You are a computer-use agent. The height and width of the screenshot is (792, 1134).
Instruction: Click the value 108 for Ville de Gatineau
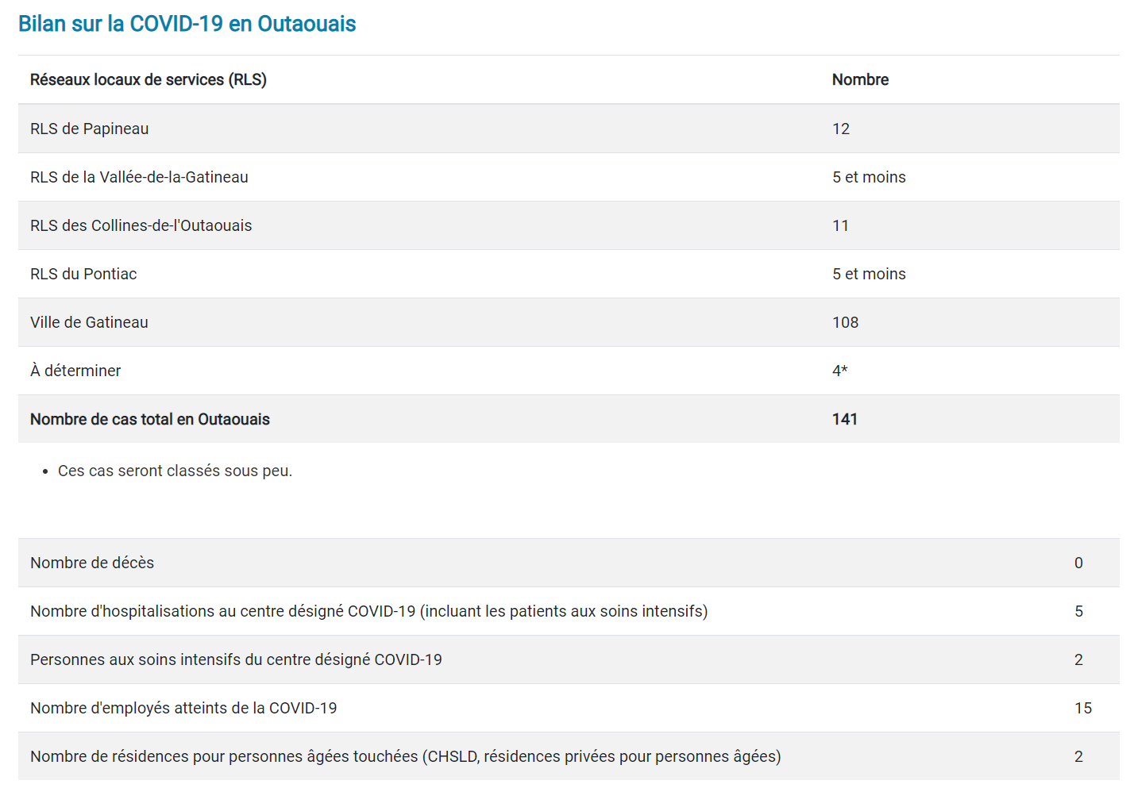click(845, 322)
